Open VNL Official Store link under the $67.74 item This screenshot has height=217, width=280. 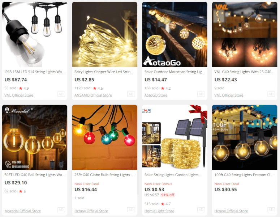click(19, 95)
